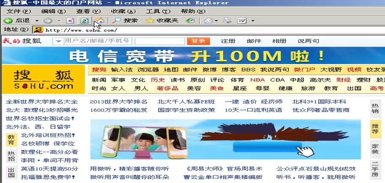Screen dimensions: 385x183
Task: Open 《周易大师》官场周易术 link
Action: 224,169
